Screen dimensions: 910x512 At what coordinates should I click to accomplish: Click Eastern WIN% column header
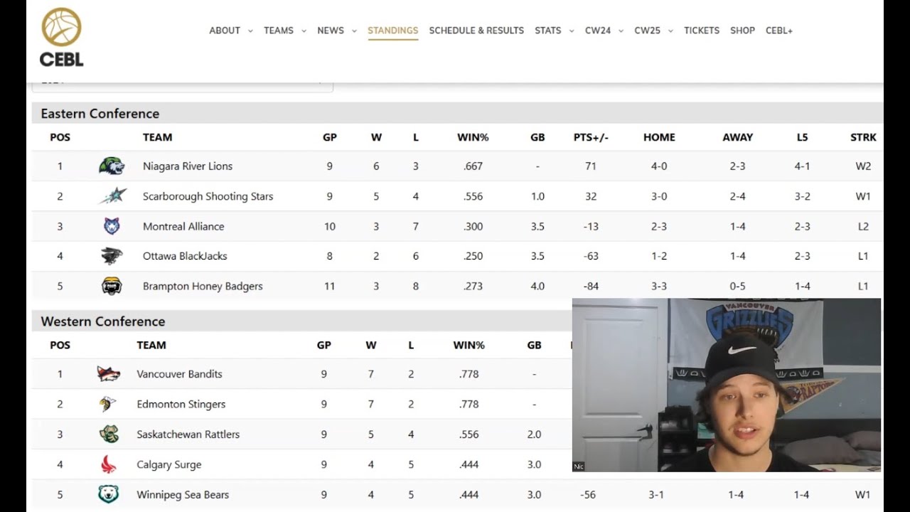[473, 137]
